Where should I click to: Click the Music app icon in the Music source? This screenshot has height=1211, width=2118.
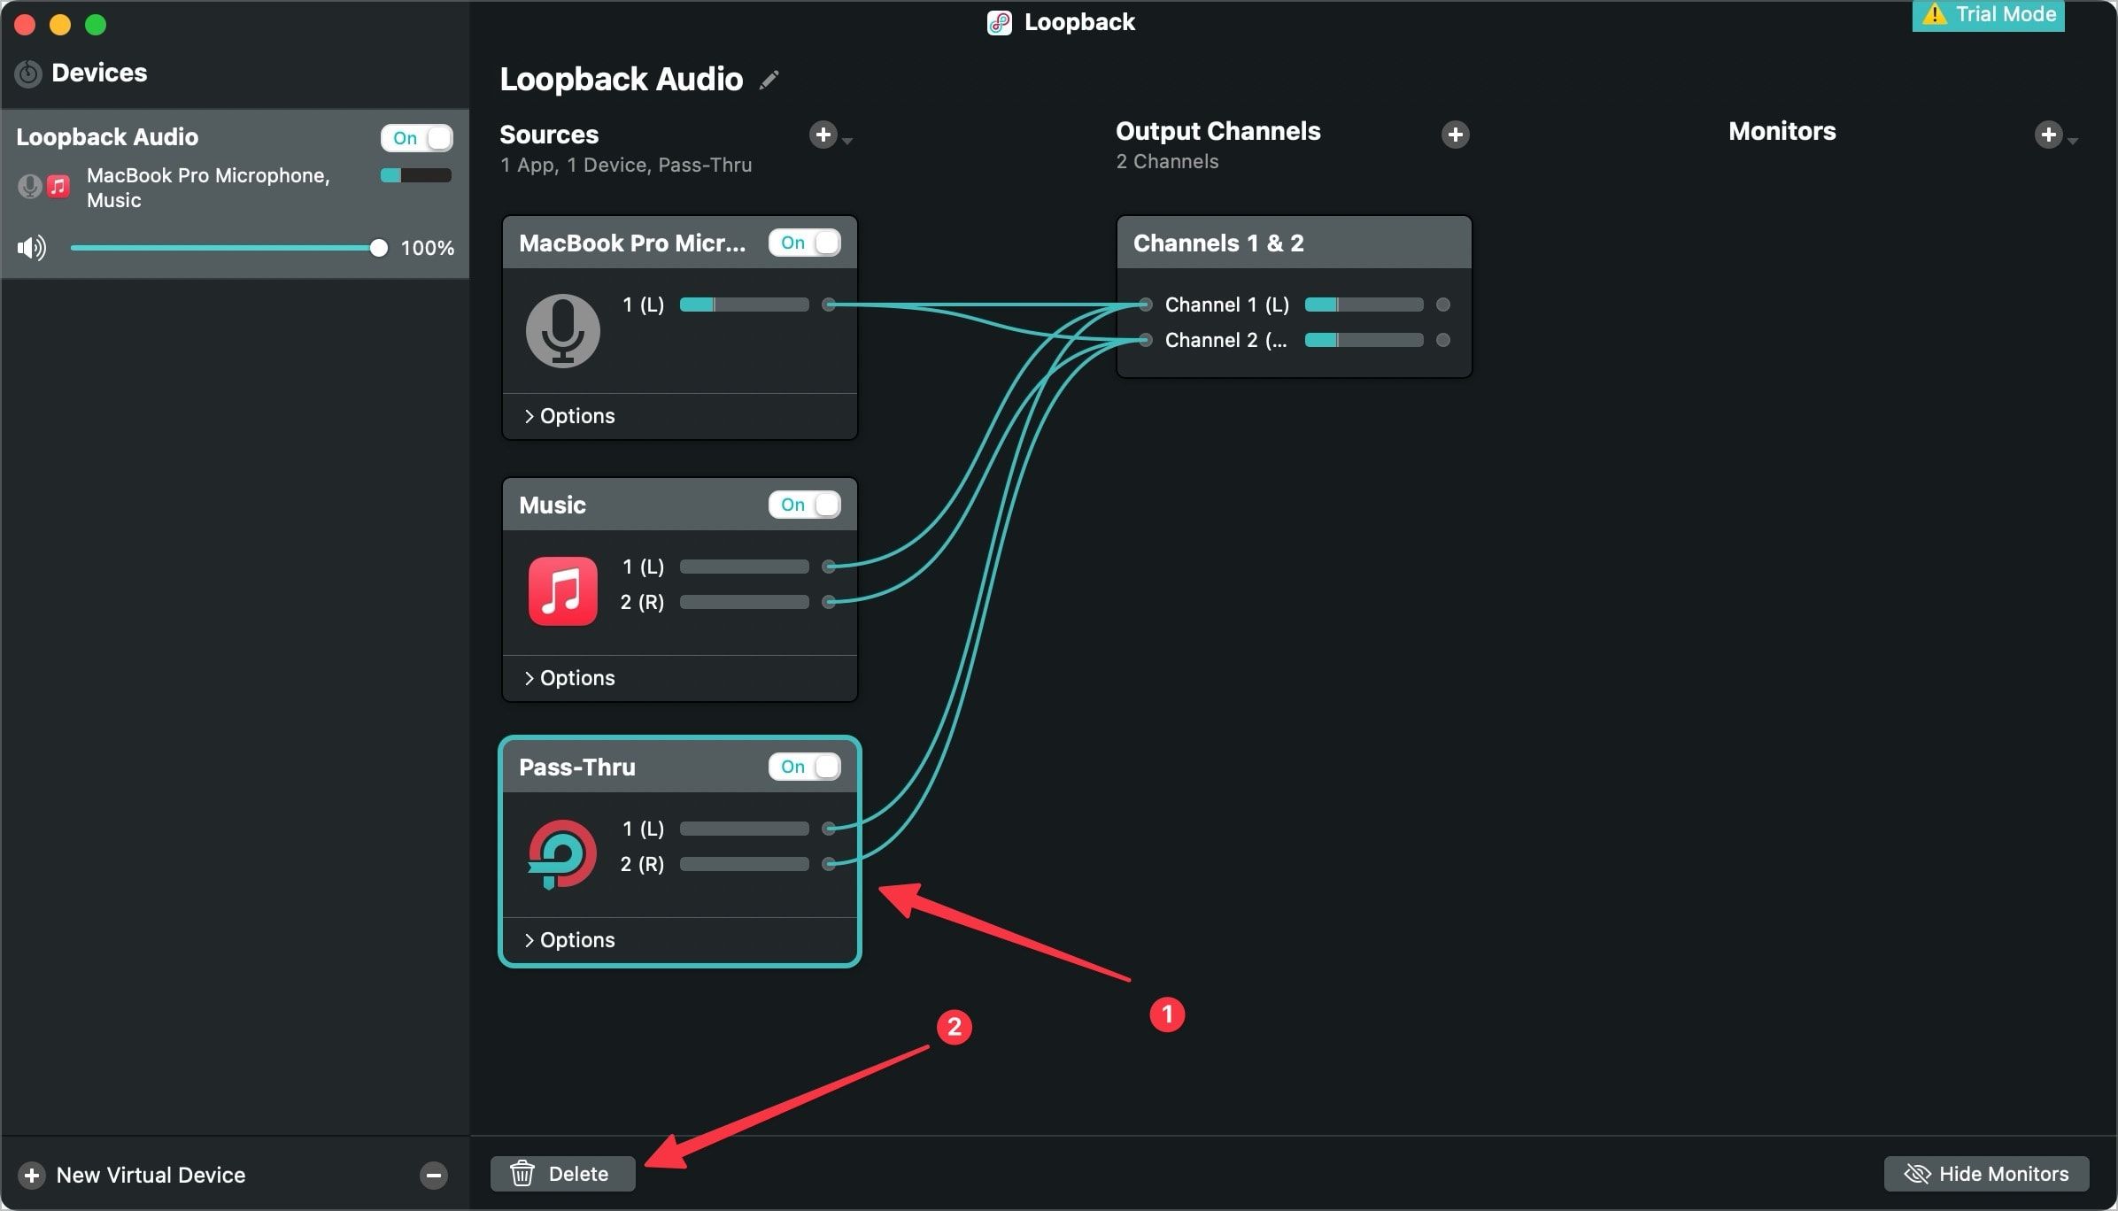pos(562,591)
